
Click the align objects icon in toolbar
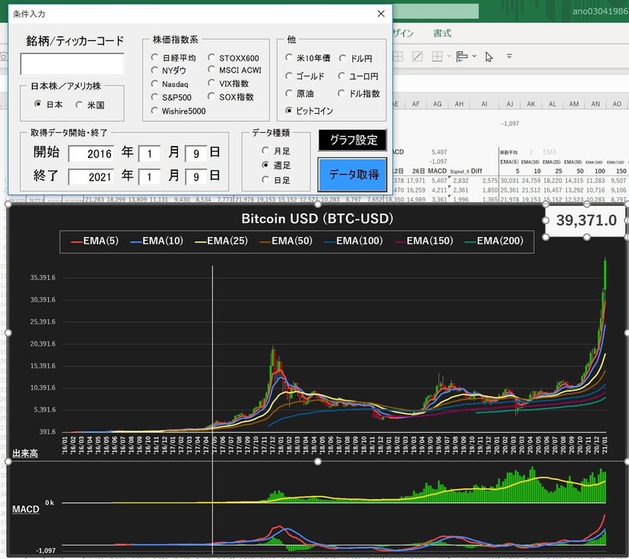462,57
